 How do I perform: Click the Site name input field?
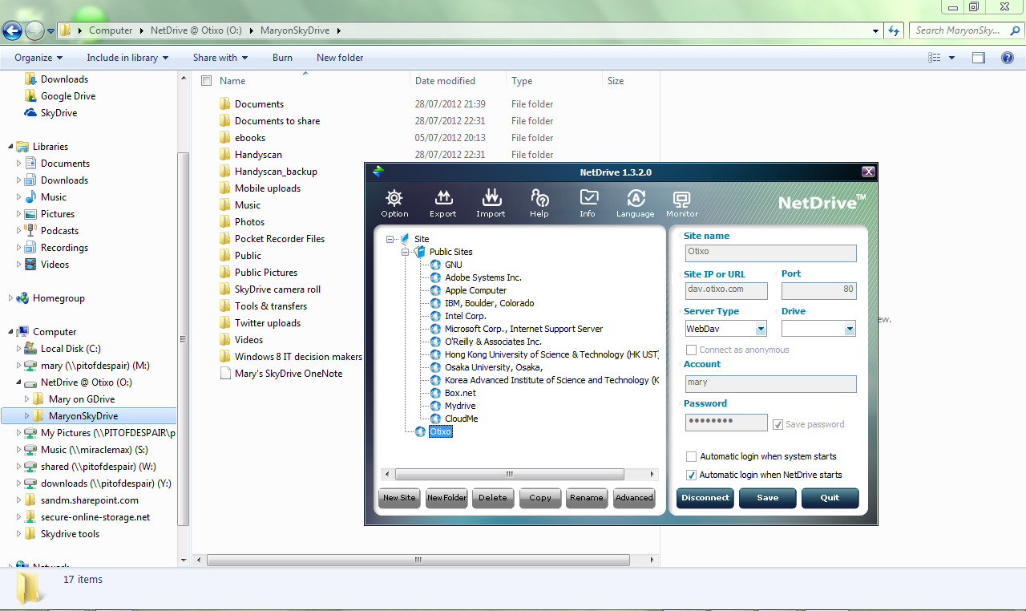click(770, 253)
